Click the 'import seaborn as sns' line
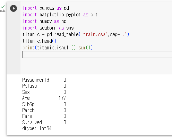The height and width of the screenshot is (137, 172). point(48,28)
